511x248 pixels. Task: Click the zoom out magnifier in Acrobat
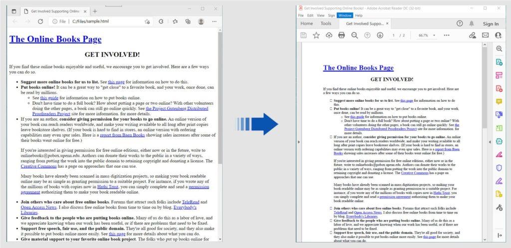pos(354,35)
